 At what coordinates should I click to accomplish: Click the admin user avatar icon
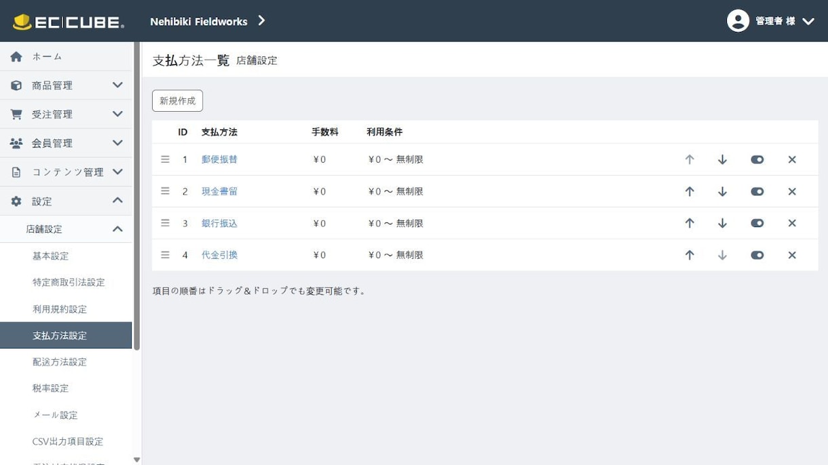738,21
